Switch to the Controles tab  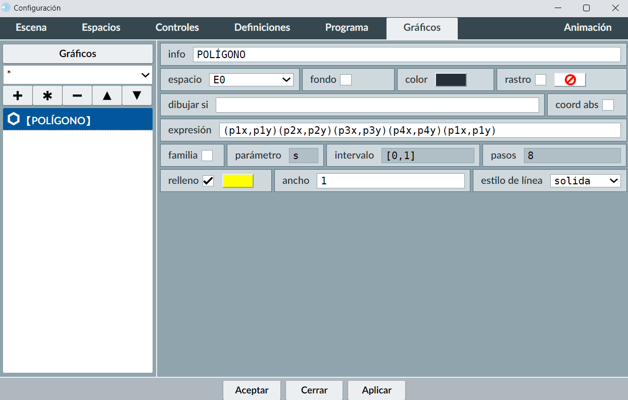[x=177, y=28]
